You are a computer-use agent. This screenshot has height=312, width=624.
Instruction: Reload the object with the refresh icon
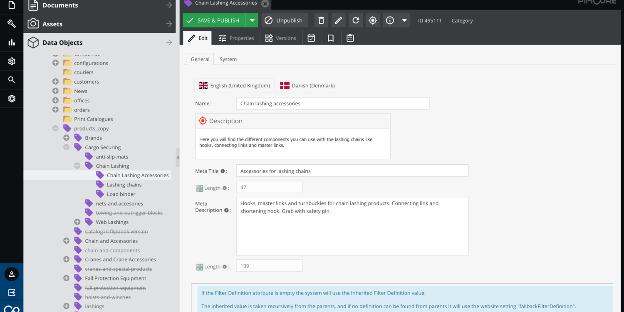click(x=356, y=20)
